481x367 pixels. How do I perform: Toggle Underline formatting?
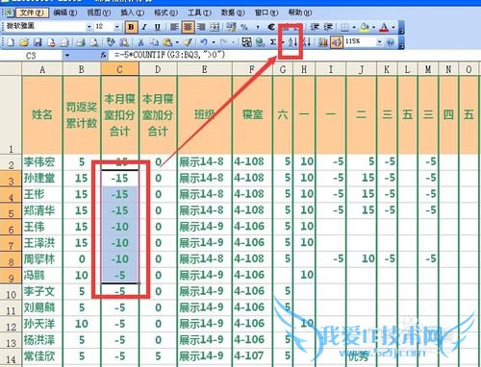(158, 27)
